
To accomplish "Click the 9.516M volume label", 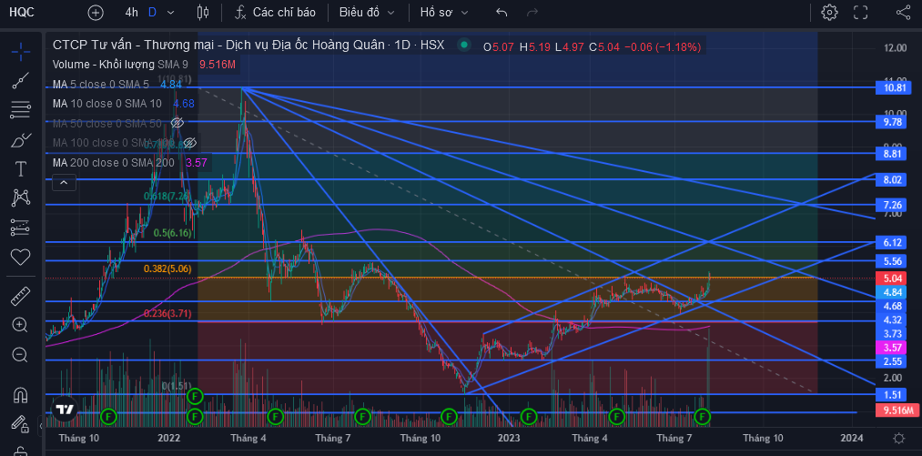I will tap(897, 410).
